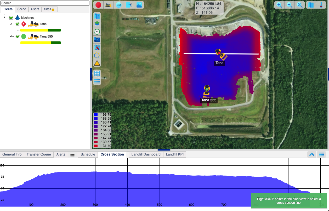Click the list icon tab next to Alerts
329x211 pixels.
[x=72, y=155]
